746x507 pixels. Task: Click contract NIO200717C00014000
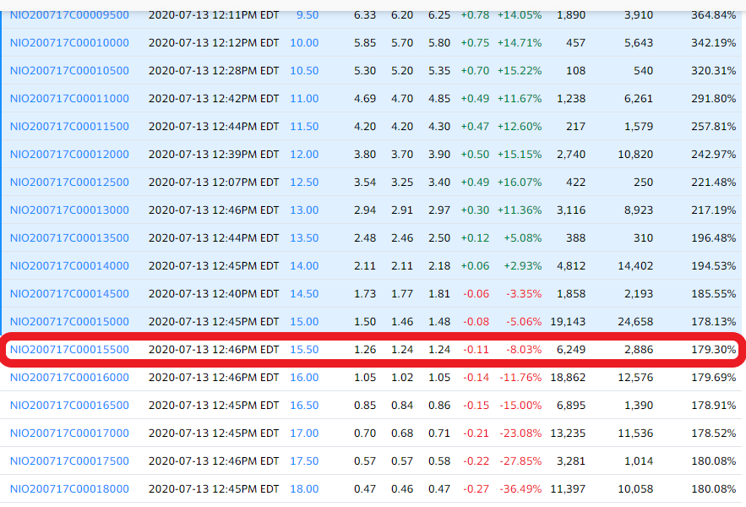[x=69, y=266]
